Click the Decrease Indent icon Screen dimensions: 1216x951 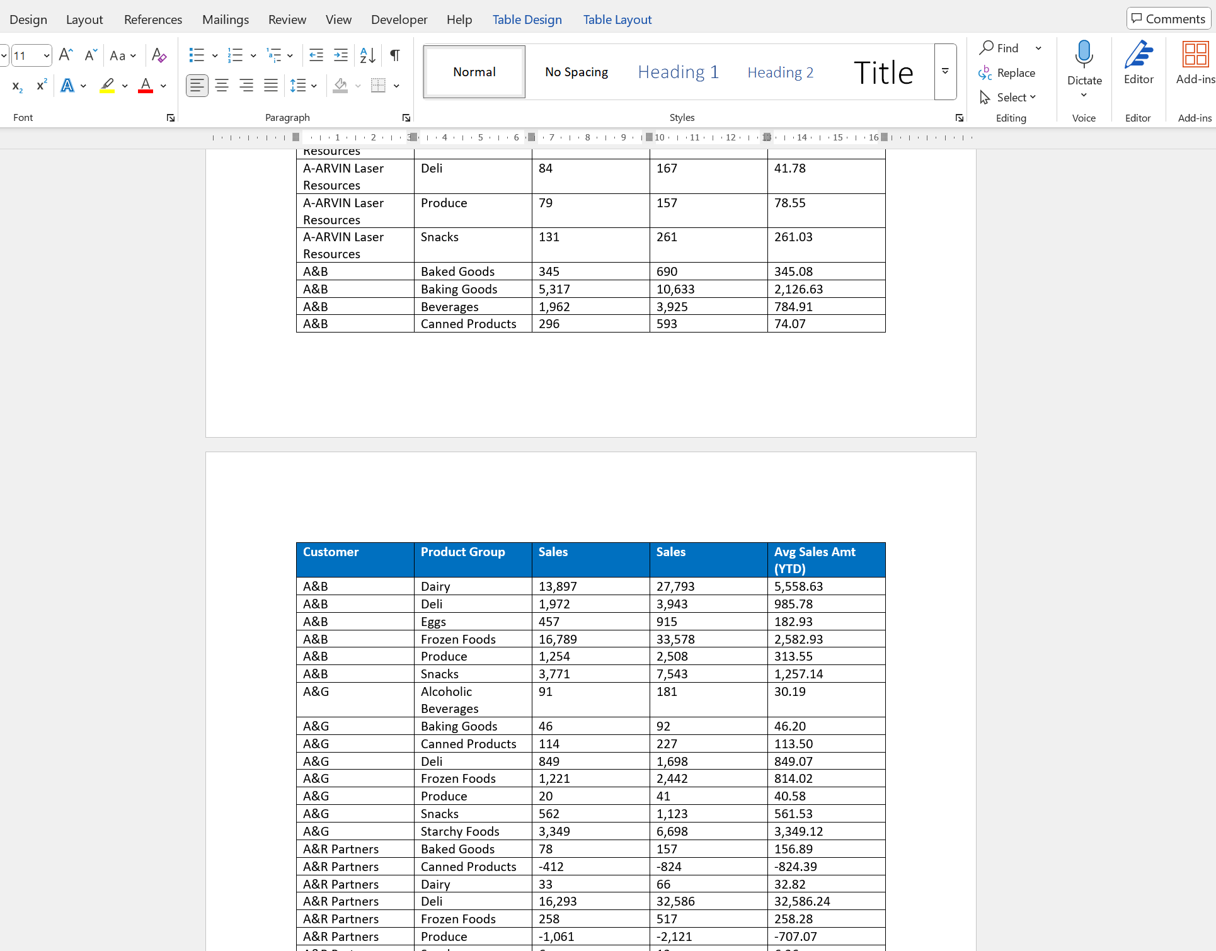(316, 55)
